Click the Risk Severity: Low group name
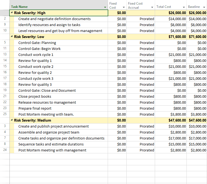This screenshot has height=184, width=207. [x=29, y=37]
